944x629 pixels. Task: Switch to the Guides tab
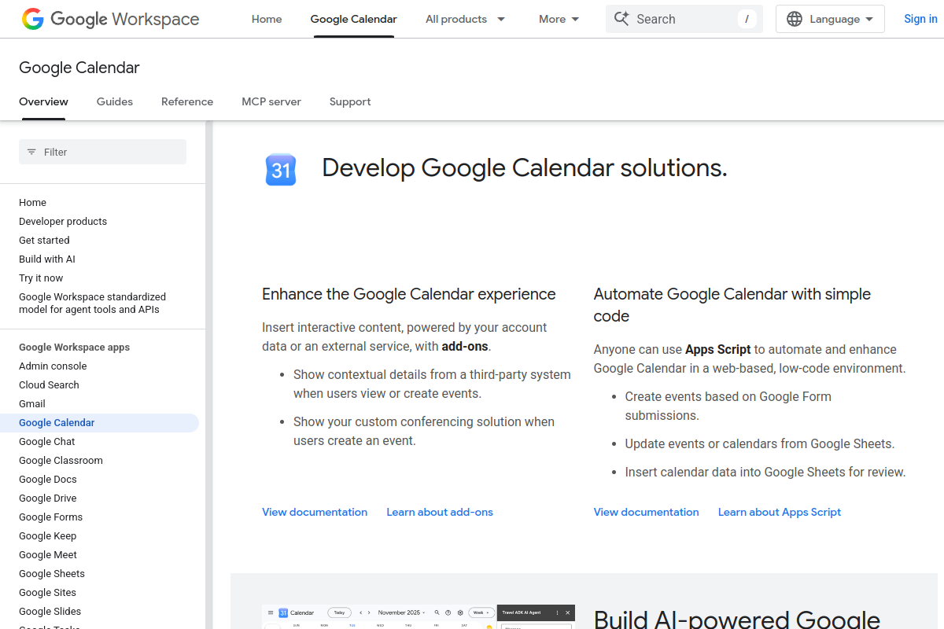point(115,101)
